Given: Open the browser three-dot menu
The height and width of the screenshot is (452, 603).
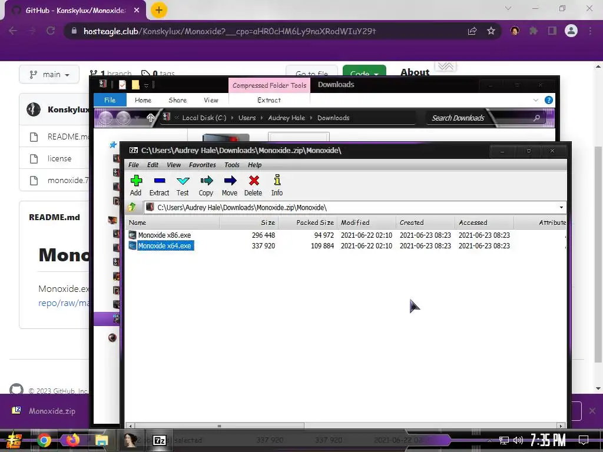Looking at the screenshot, I should (x=590, y=31).
